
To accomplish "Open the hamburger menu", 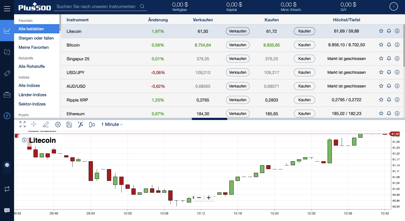I will (7, 8).
